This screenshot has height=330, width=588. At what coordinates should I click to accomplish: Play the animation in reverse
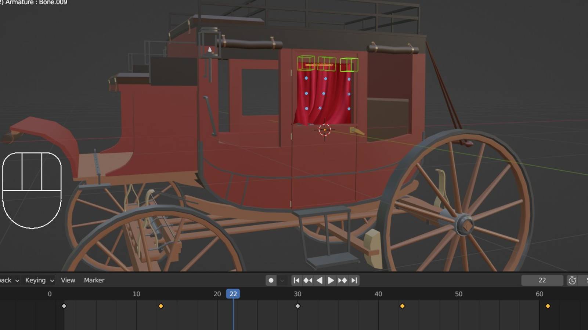tap(320, 280)
